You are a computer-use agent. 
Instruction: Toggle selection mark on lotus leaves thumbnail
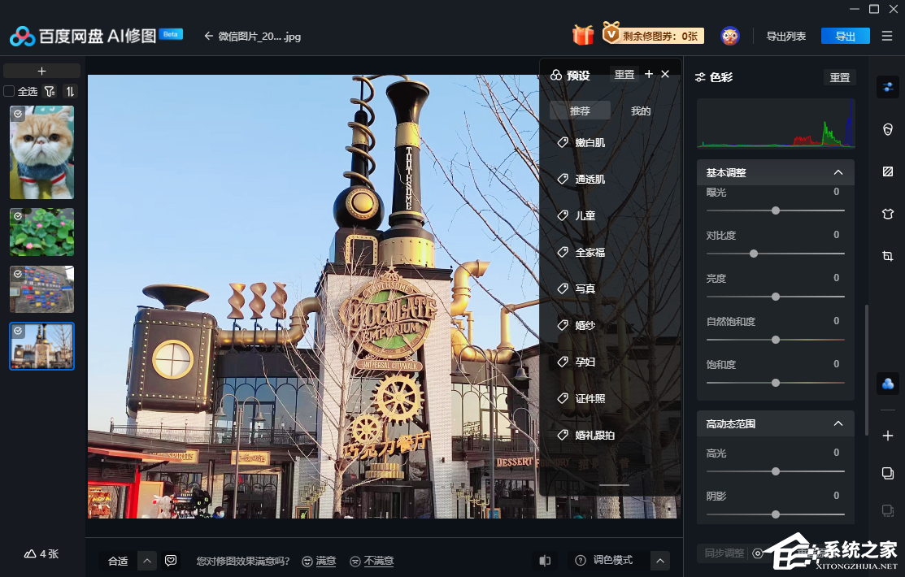[18, 216]
